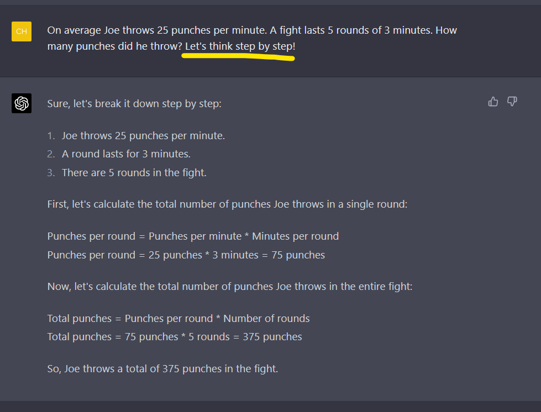Click the "25 punches * 3 minutes = 75 punches" line
This screenshot has height=412, width=541.
click(x=186, y=255)
